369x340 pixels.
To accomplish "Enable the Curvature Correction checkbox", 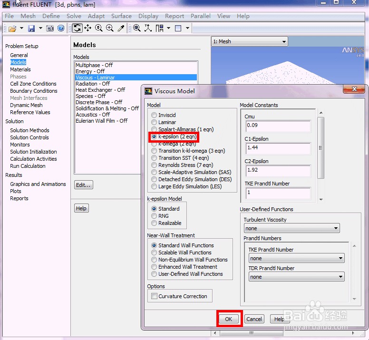I will (x=154, y=296).
